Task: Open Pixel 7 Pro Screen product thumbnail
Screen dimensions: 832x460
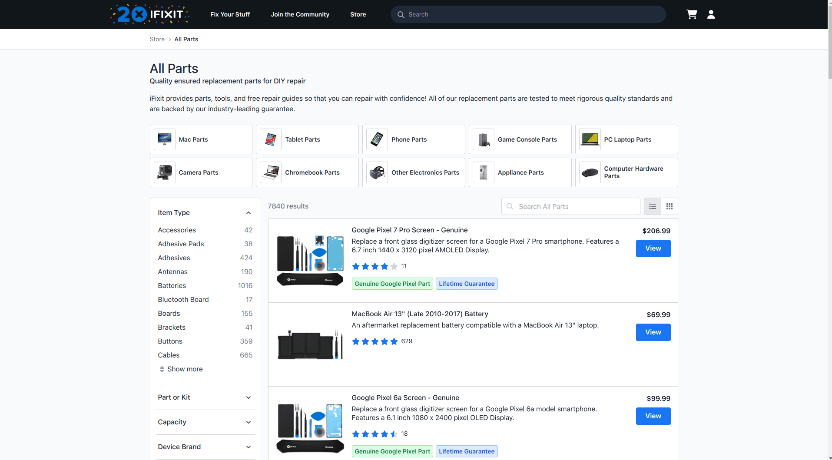Action: coord(310,261)
